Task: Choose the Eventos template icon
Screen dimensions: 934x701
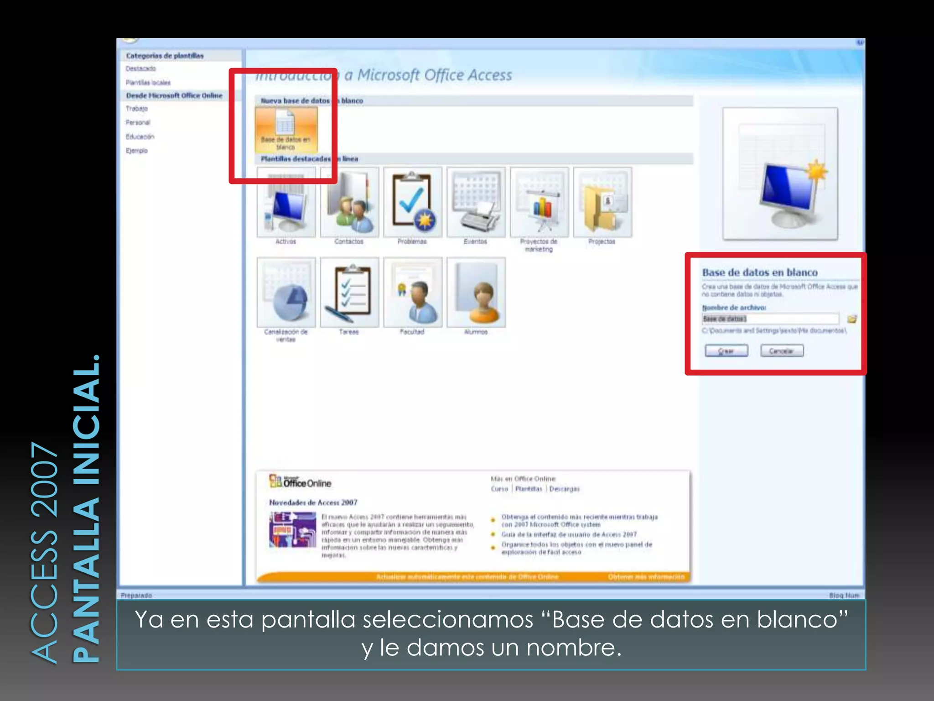Action: click(x=476, y=202)
